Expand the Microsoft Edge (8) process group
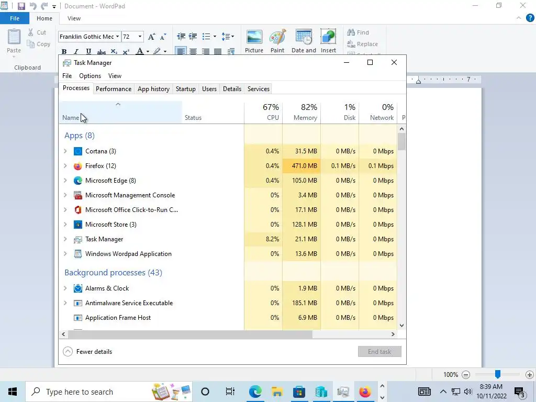The height and width of the screenshot is (402, 536). pyautogui.click(x=65, y=181)
